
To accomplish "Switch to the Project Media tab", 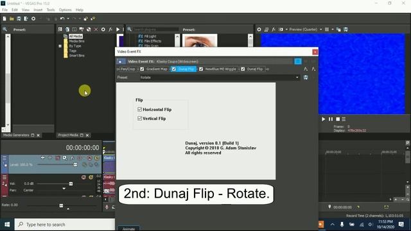I will tap(68, 135).
